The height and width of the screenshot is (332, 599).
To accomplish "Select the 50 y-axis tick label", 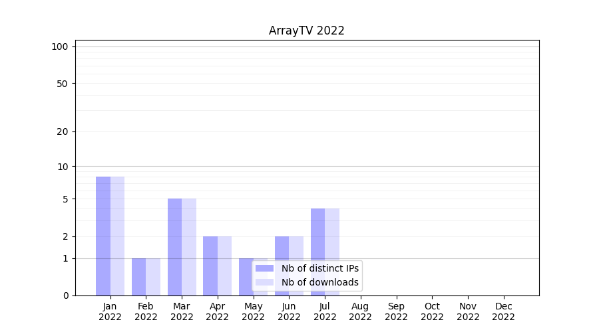I will pos(63,84).
